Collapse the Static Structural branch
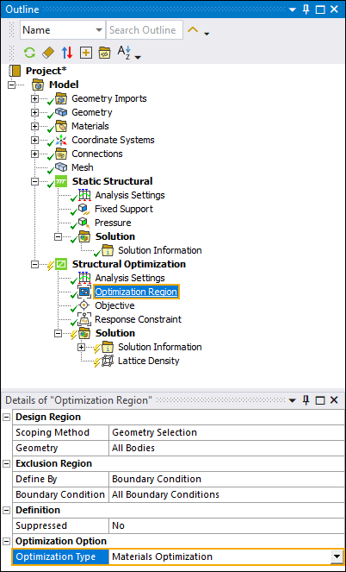 pyautogui.click(x=35, y=182)
